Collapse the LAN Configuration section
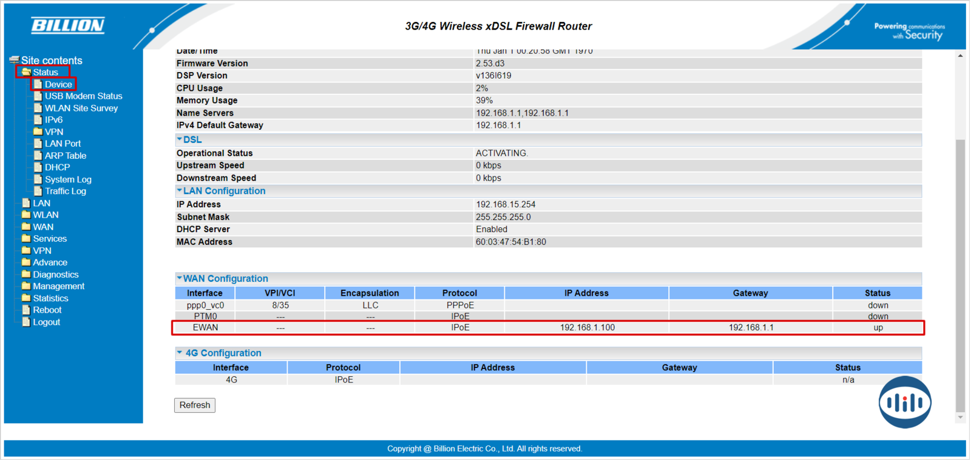This screenshot has width=971, height=460. click(x=180, y=191)
